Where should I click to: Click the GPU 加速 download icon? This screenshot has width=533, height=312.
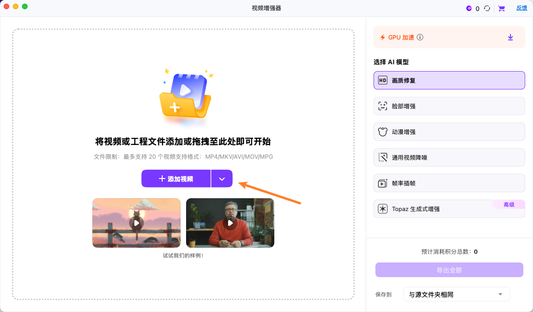510,37
